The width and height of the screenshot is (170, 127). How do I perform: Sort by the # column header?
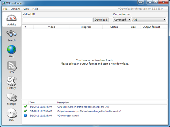pyautogui.click(x=25, y=27)
